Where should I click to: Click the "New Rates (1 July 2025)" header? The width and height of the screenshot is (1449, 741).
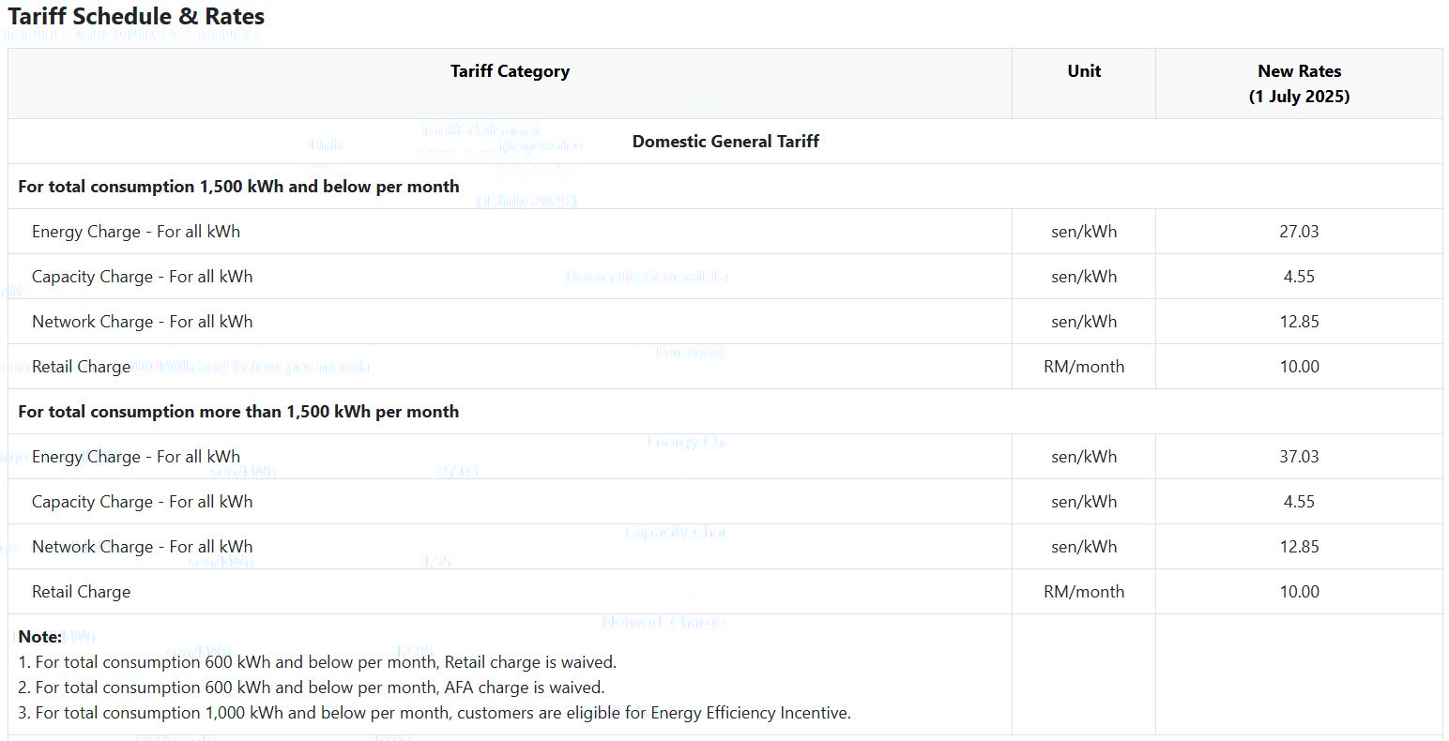tap(1298, 83)
